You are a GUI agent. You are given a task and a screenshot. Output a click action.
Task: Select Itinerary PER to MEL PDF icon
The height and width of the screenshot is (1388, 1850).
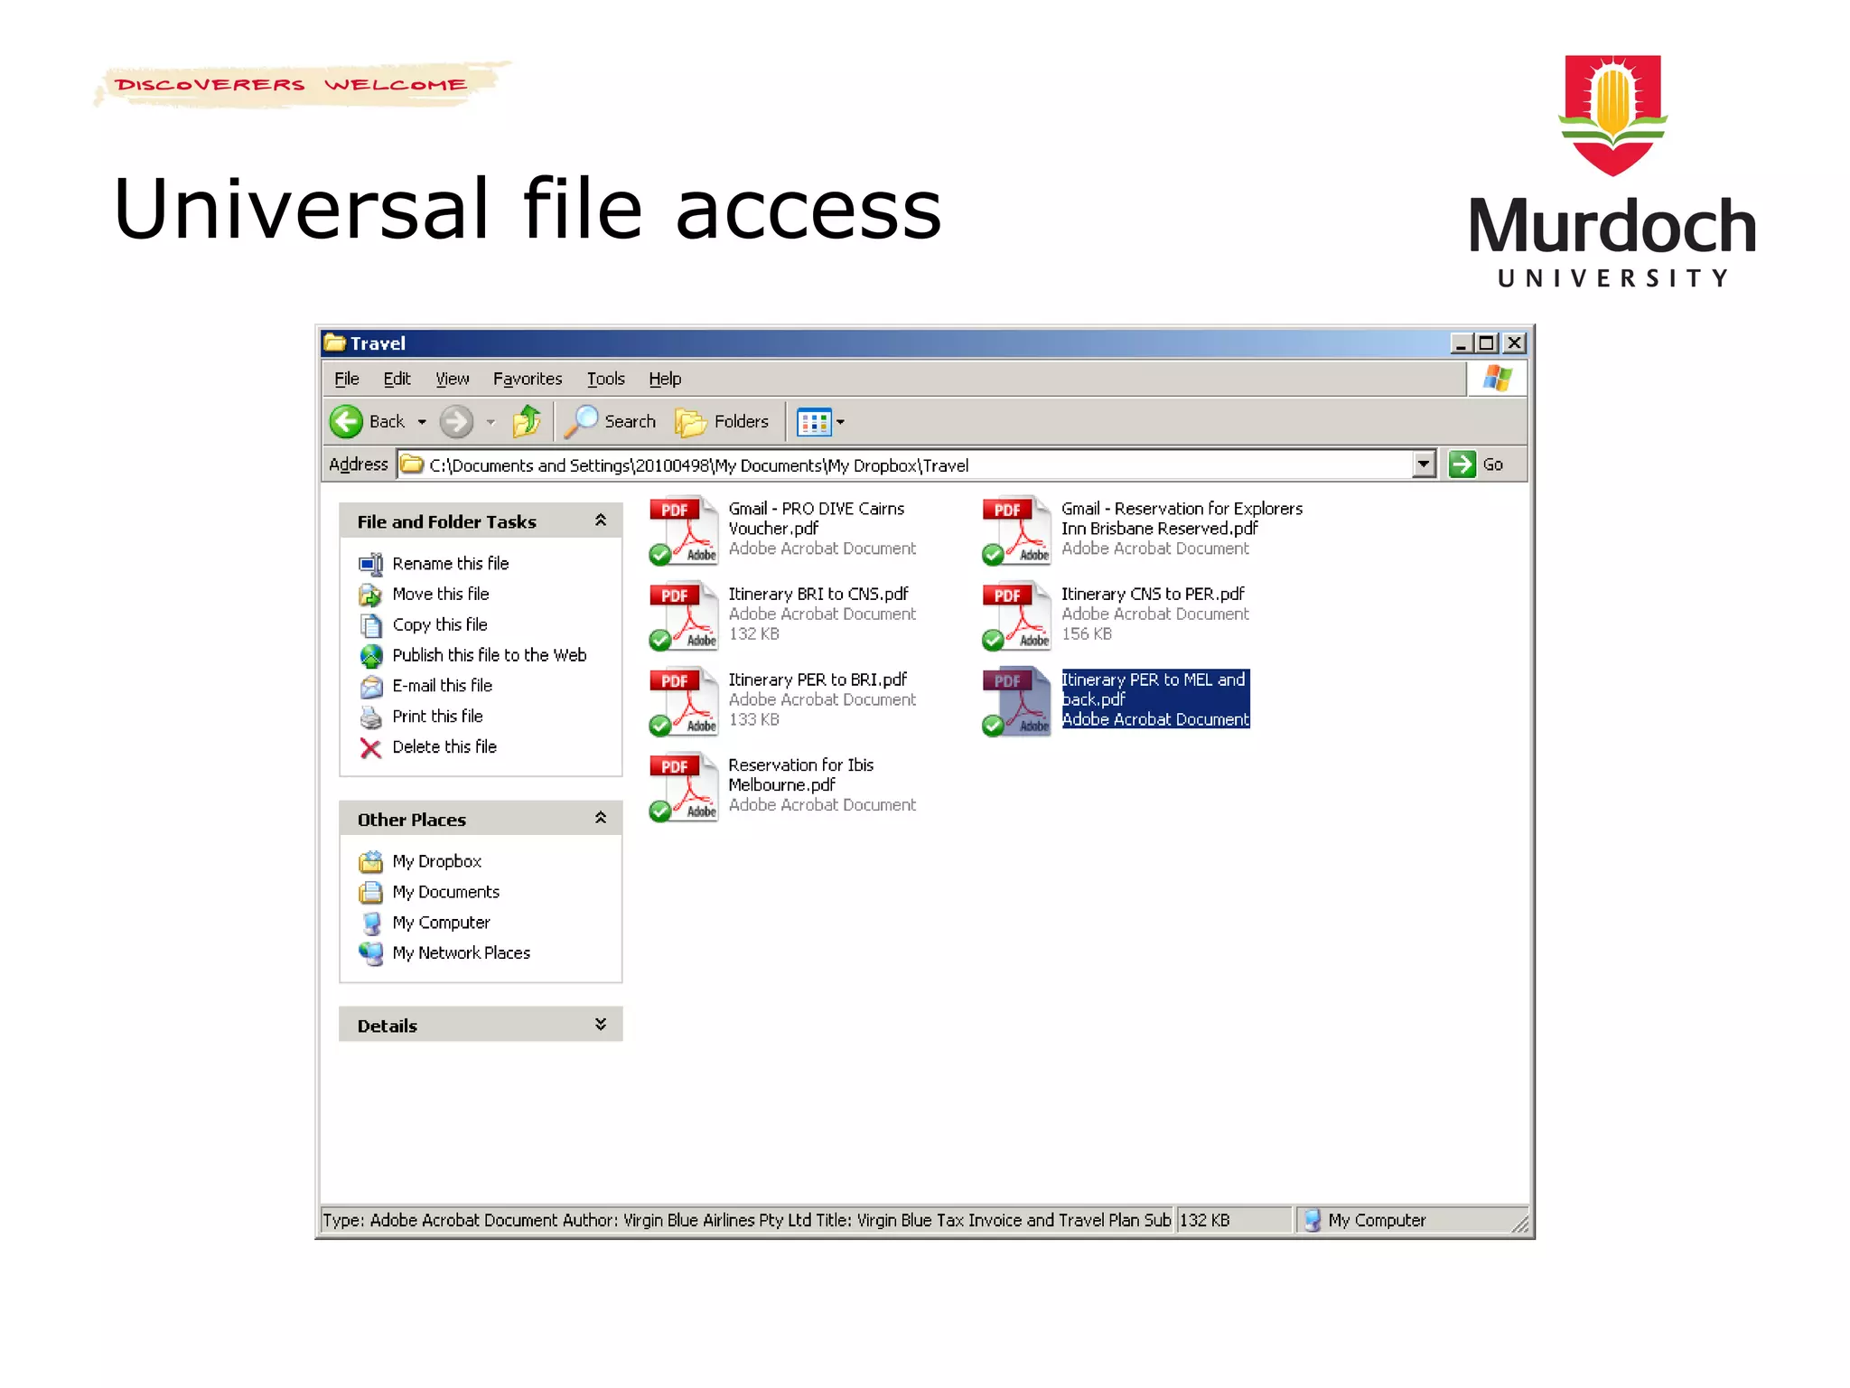point(1016,701)
